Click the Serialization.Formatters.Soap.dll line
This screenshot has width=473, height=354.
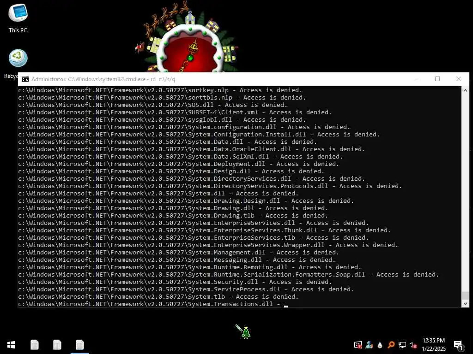228,275
